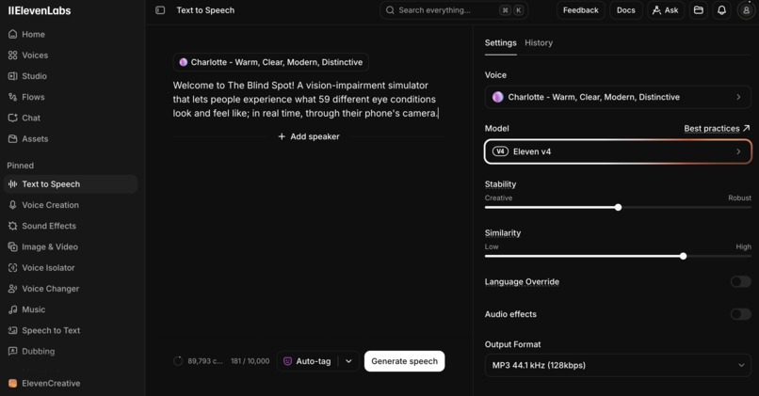Click the Pinned section label
Screen dimensions: 759x396
click(x=21, y=166)
